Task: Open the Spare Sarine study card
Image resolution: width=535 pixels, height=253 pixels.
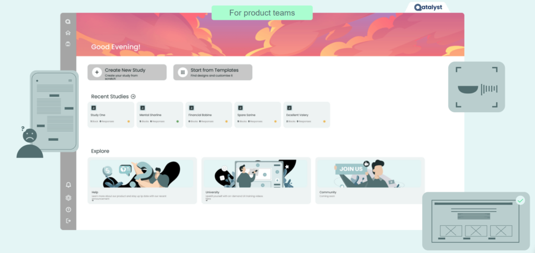Action: pos(258,115)
